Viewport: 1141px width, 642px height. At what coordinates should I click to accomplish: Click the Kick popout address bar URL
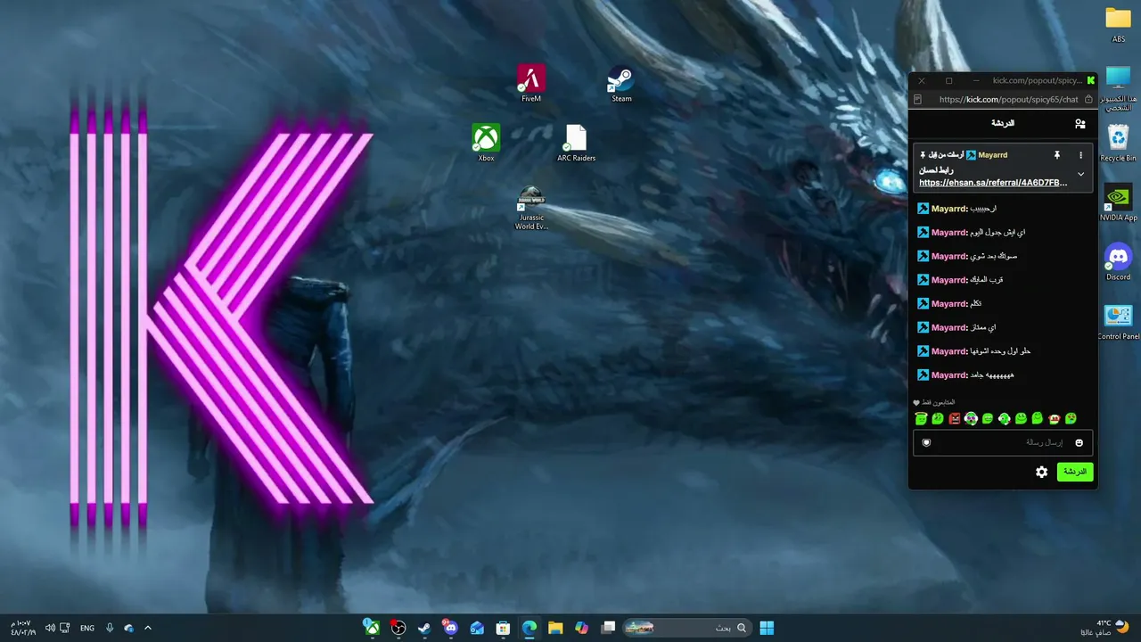[x=1008, y=100]
